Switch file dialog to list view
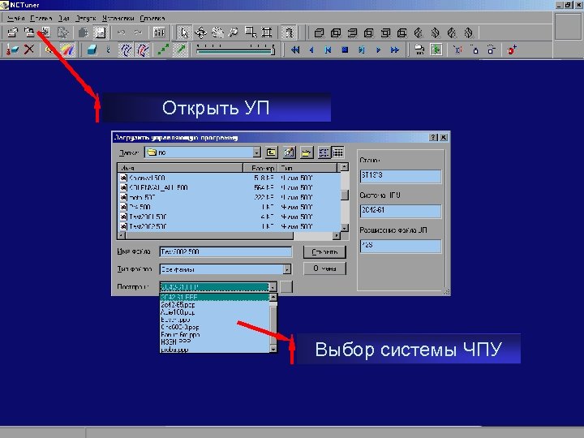 [x=324, y=152]
